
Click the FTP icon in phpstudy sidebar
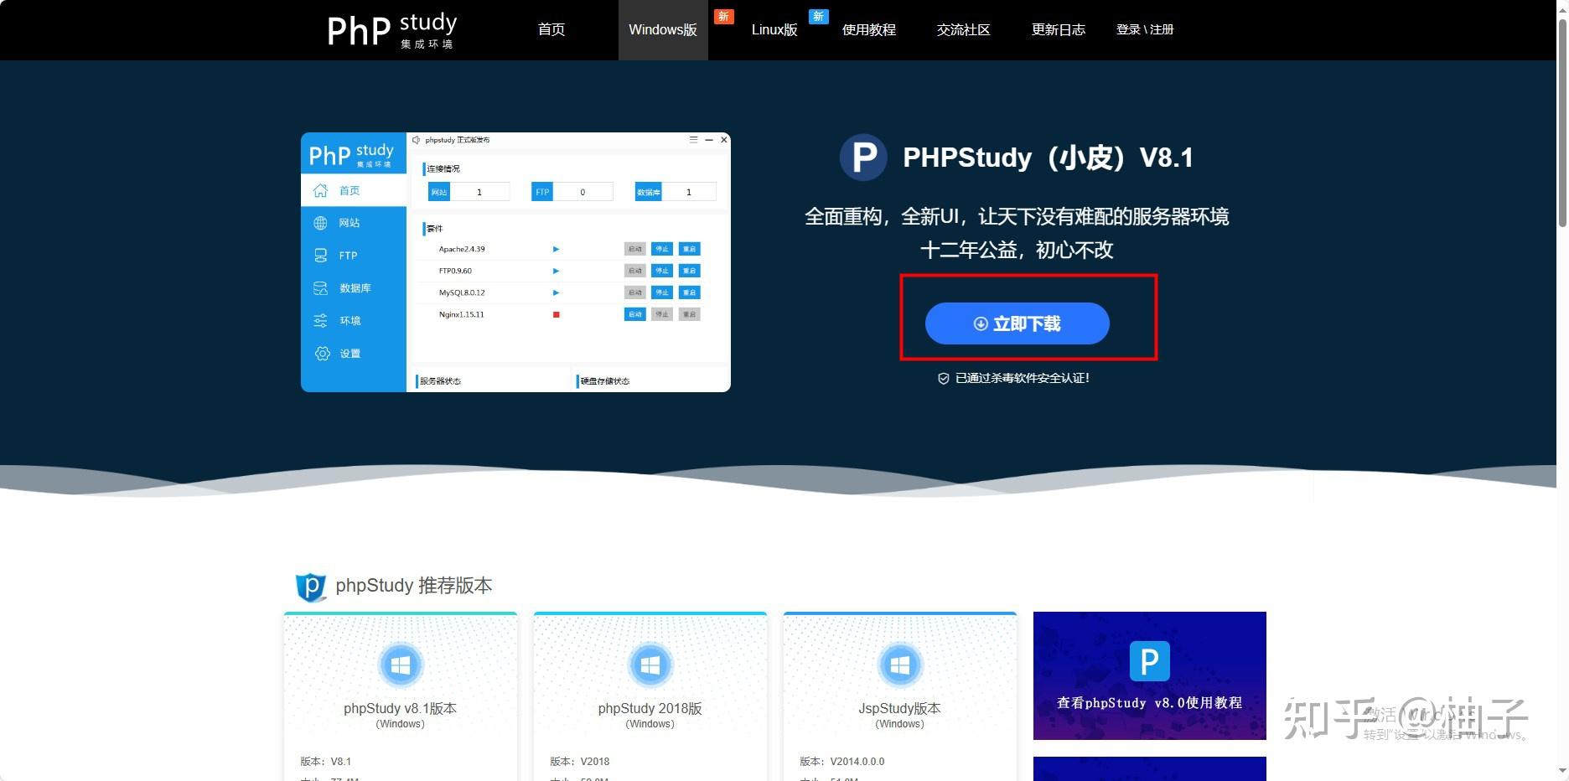[321, 255]
